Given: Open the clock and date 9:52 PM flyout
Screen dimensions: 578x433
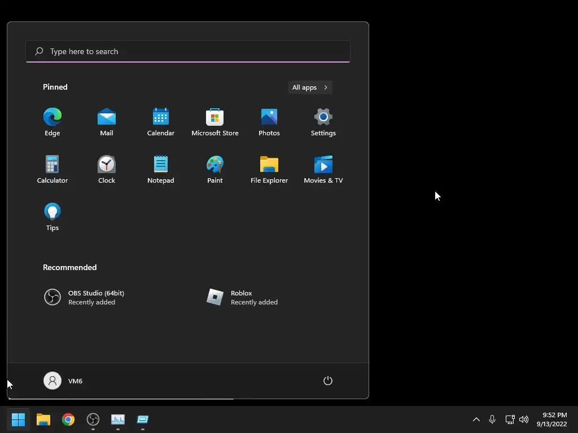Looking at the screenshot, I should click(x=551, y=419).
